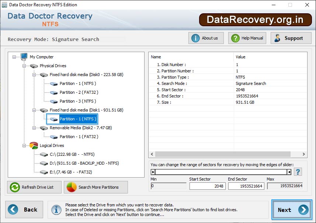Select Partition - 3 (NTFS) of Disk0
This screenshot has width=316, height=223.
click(x=78, y=101)
